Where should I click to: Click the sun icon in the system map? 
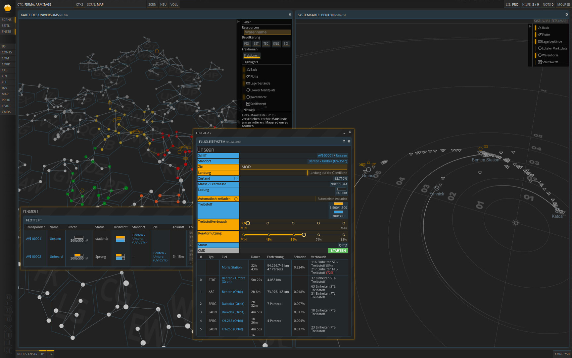[516, 223]
